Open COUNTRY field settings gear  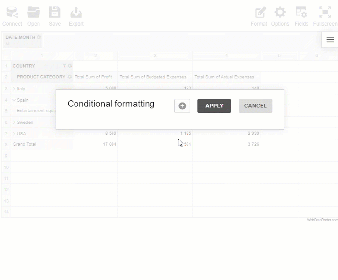pos(70,66)
